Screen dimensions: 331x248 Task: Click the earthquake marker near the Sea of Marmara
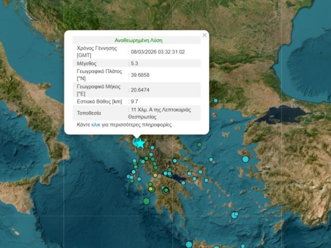215,101
